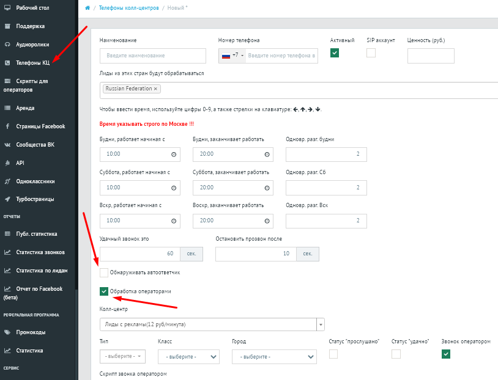The height and width of the screenshot is (380, 498).
Task: Enable the SIP аккаунт checkbox
Action: tap(371, 53)
